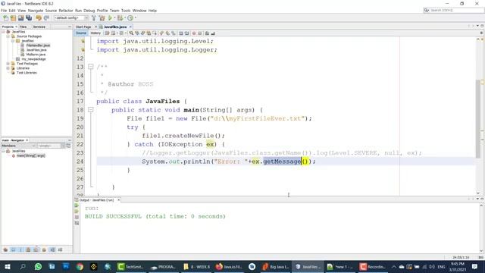Click the editor Find Selection magnifier icon

coord(131,33)
